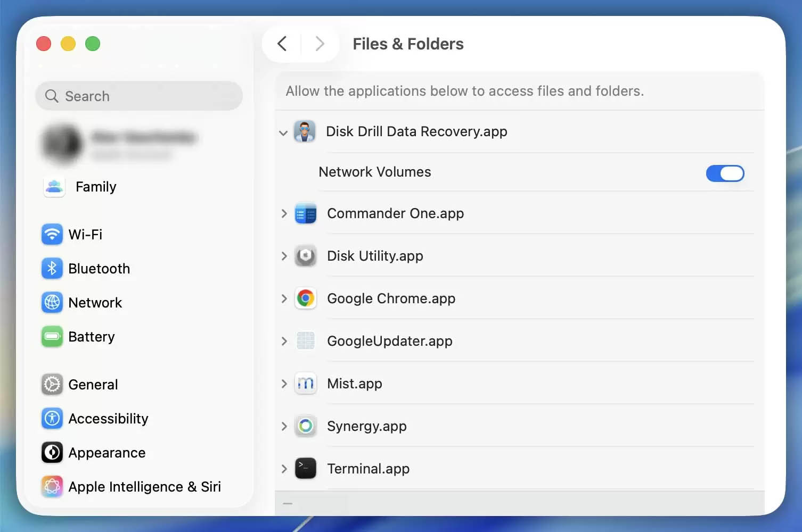Select Network in the sidebar

139,303
